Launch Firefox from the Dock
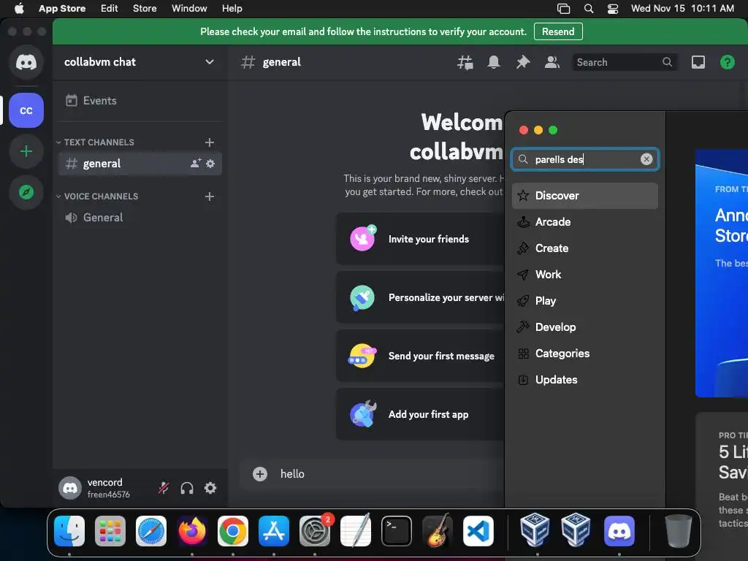The width and height of the screenshot is (748, 561). tap(192, 531)
